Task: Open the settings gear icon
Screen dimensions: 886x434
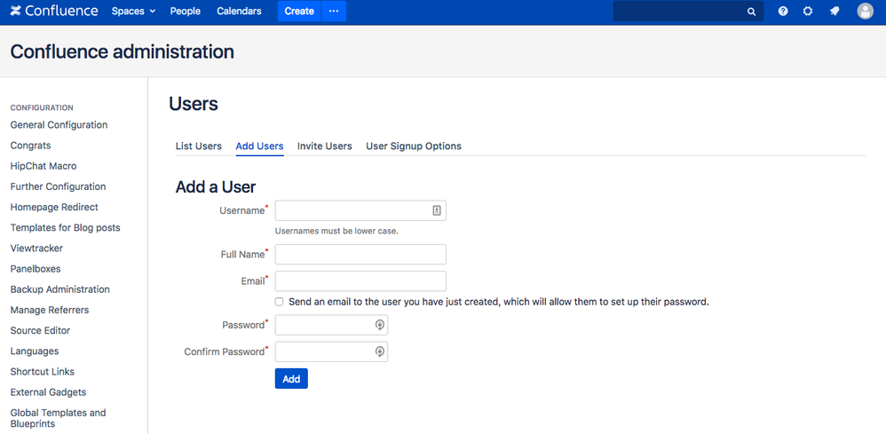Action: [x=808, y=12]
